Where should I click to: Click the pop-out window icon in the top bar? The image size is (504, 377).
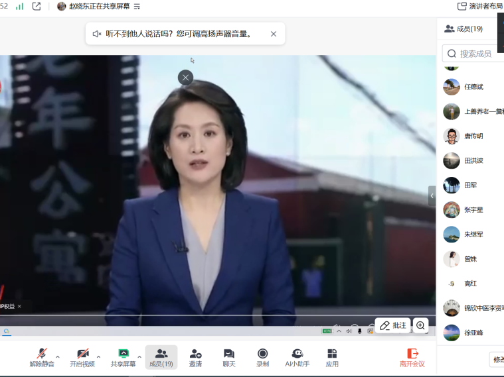(37, 6)
